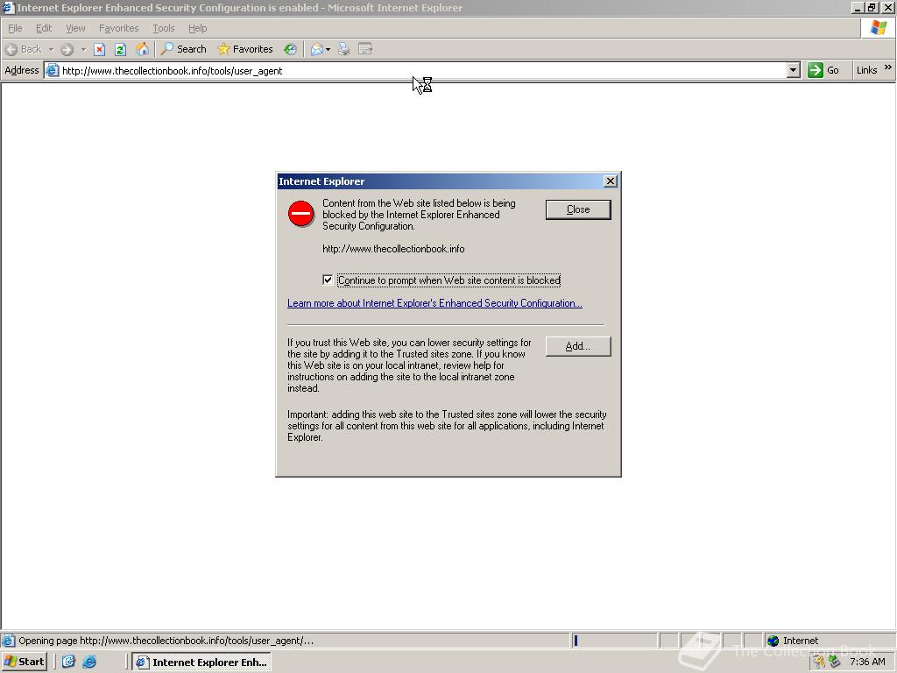
Task: Click the Links toolbar label
Action: [x=866, y=70]
